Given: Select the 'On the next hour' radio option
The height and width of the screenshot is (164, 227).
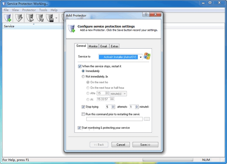Looking at the screenshot, I should coord(88,82).
